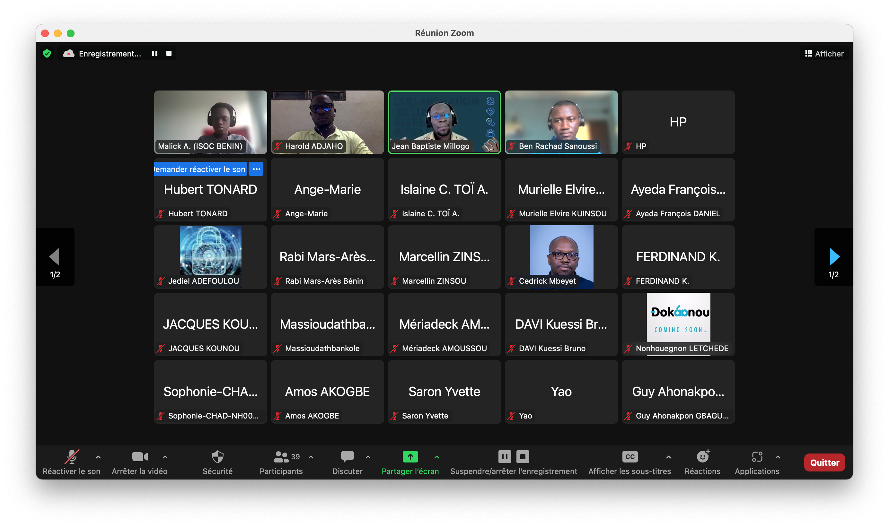
Task: Click muted mic icon beside Rabi Mars-Arès Bénin
Action: (277, 281)
